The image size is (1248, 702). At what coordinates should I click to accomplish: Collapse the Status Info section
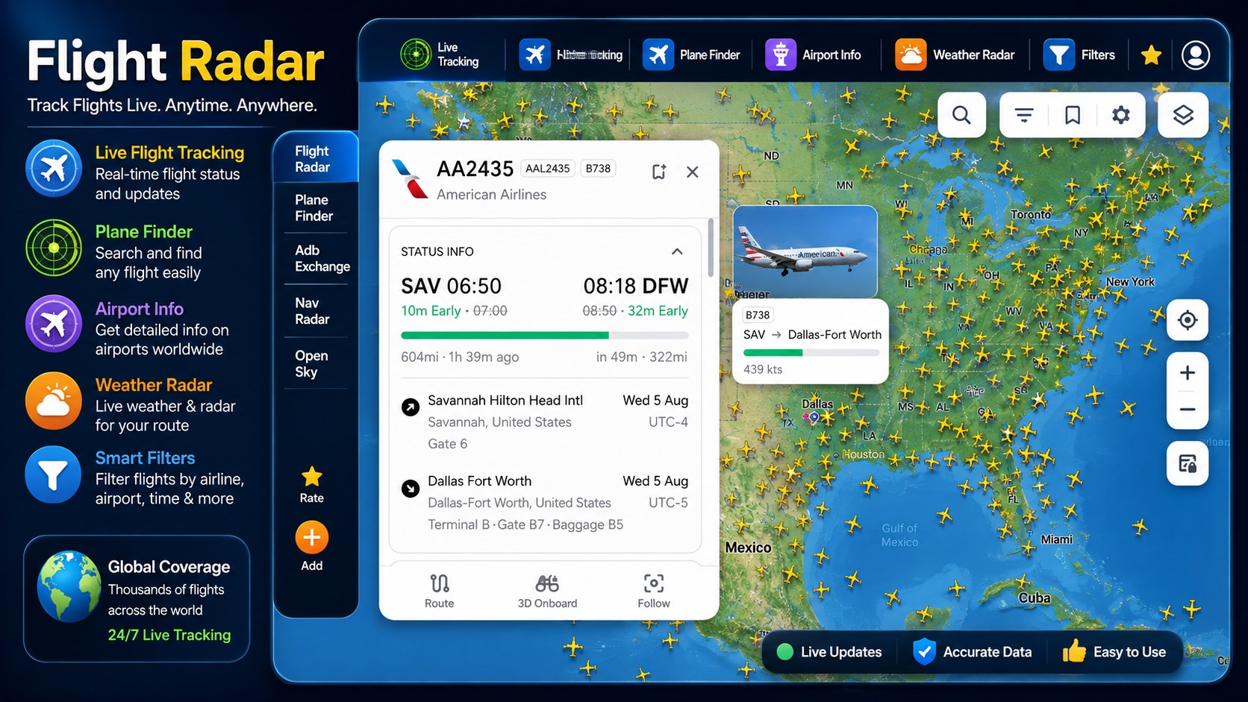(677, 251)
